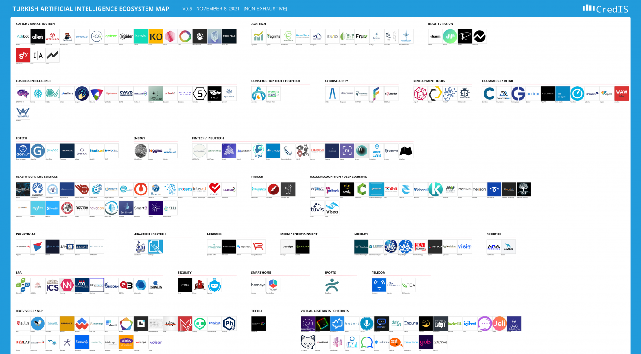Click the 'TURKISH ARTIFICIAL INTELLIGENCE ECOSYSTEM MAP' title

(x=91, y=9)
